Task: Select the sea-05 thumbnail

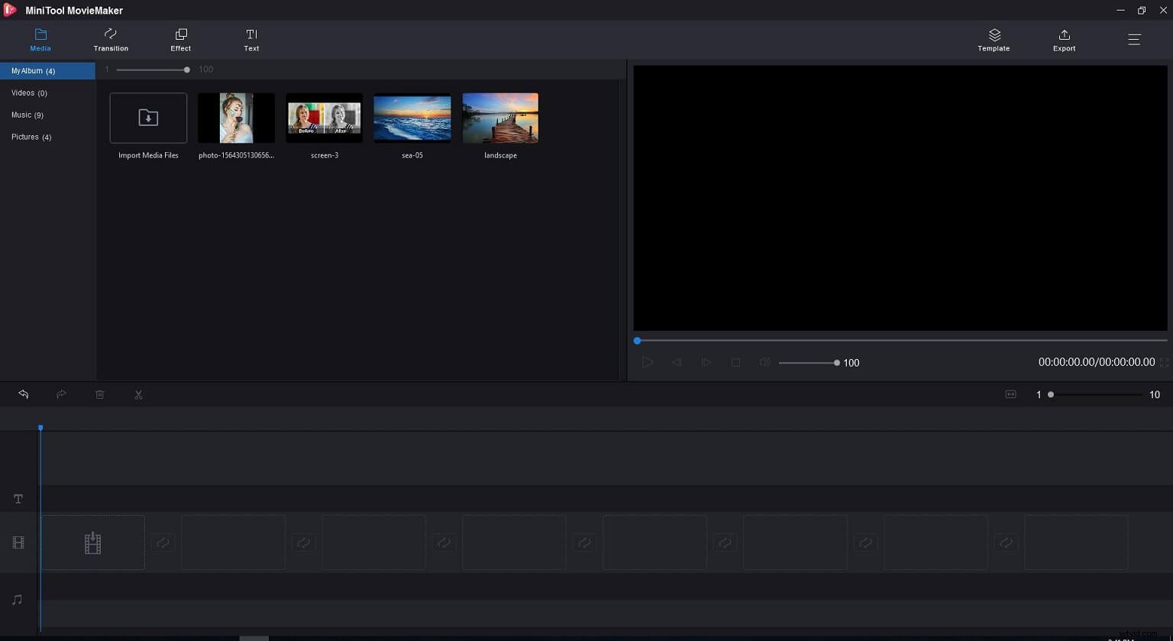Action: pyautogui.click(x=412, y=118)
